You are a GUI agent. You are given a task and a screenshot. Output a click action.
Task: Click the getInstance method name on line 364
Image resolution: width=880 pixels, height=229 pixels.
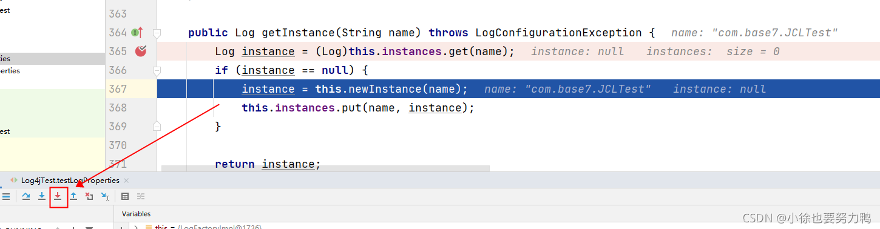pos(299,33)
